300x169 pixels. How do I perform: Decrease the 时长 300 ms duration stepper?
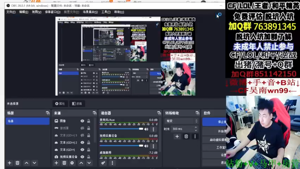196,130
